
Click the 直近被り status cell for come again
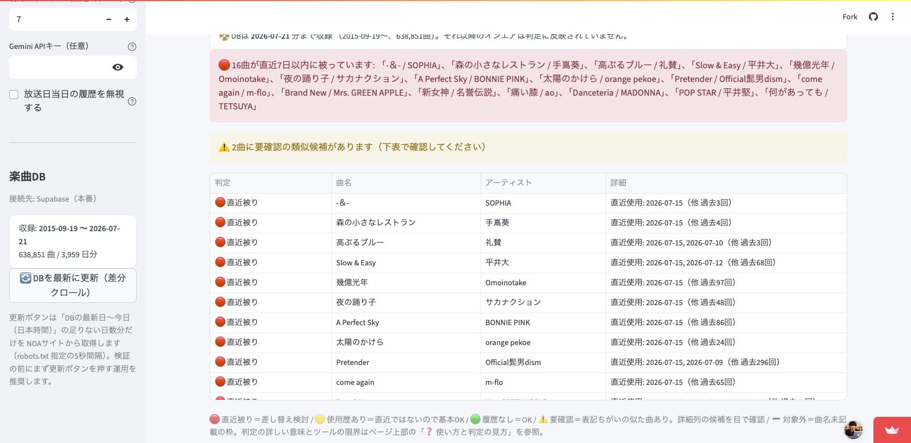pos(270,382)
